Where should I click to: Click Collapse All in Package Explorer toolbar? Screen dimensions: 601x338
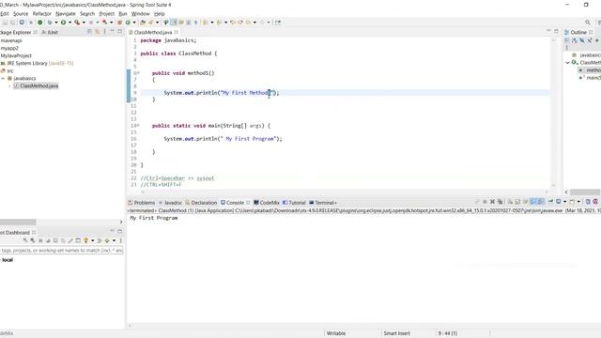[x=90, y=32]
